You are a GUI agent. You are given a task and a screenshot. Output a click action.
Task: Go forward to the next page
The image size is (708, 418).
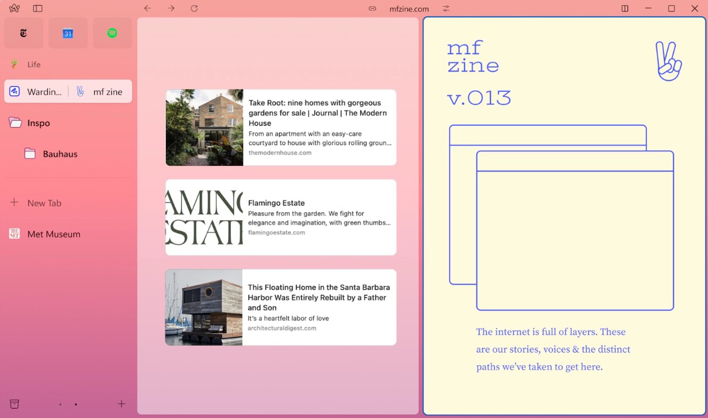coord(170,8)
